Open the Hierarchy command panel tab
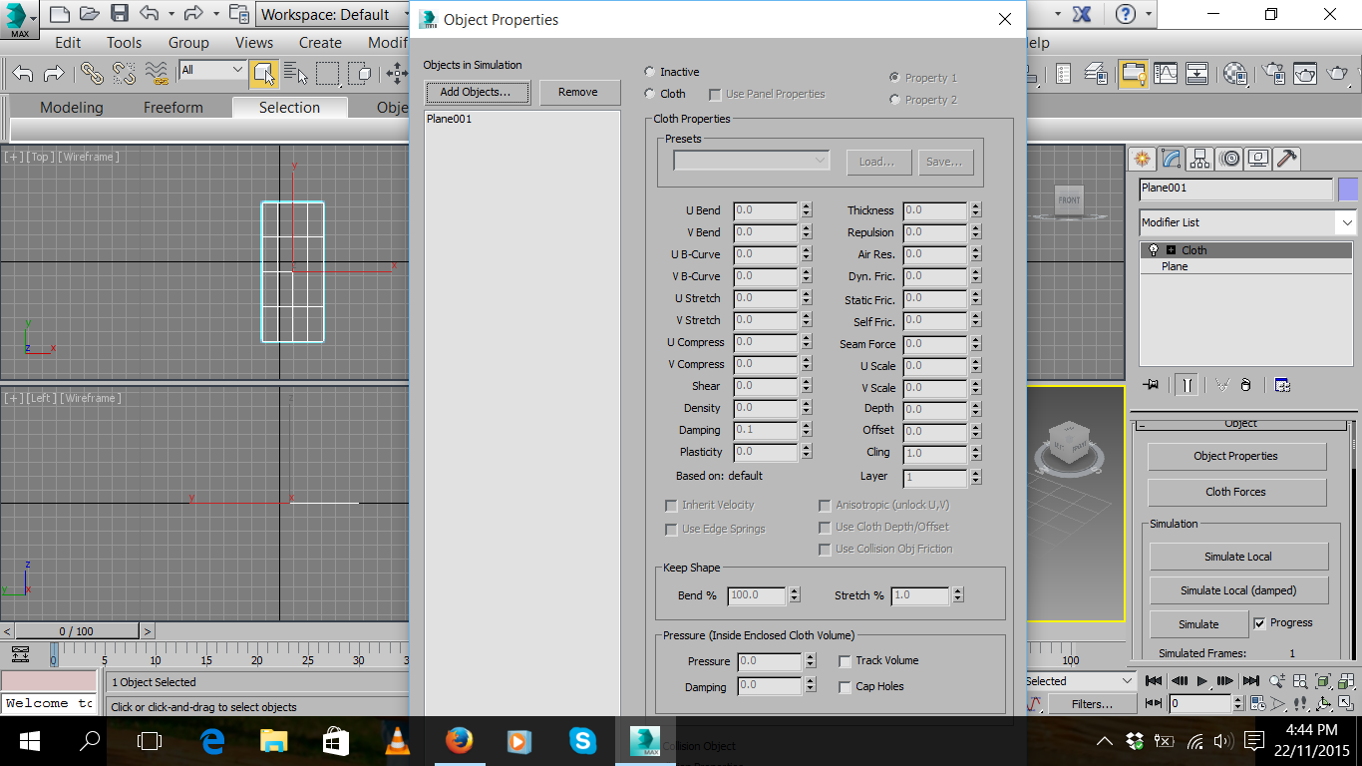Viewport: 1362px width, 766px height. [1200, 158]
